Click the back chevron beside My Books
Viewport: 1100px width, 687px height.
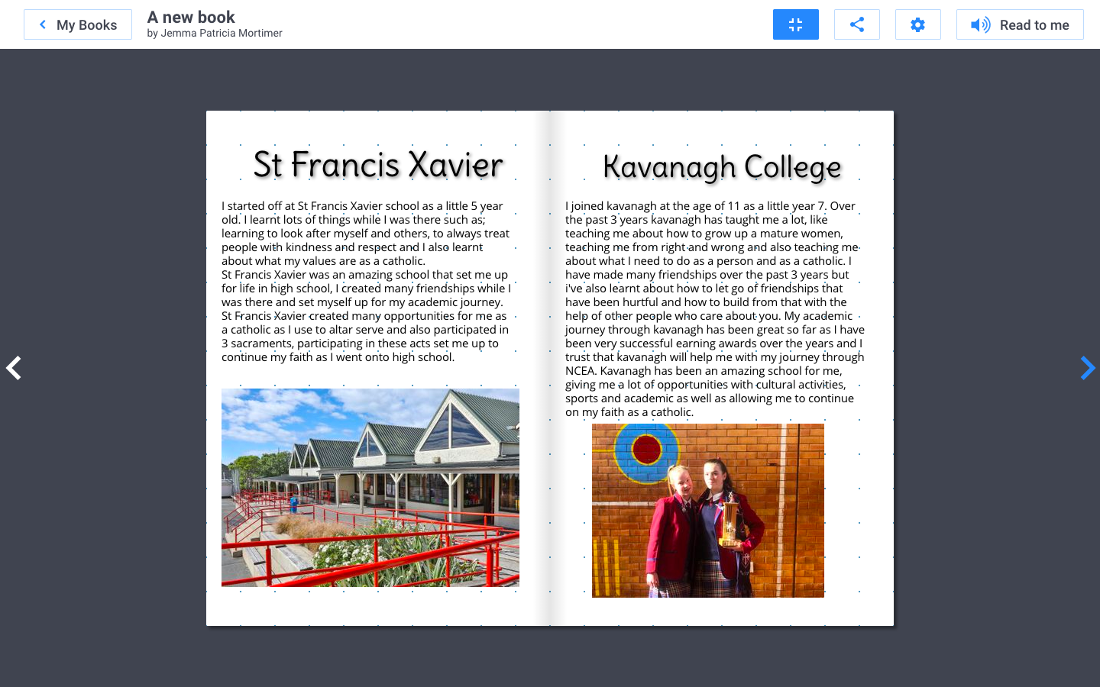click(43, 24)
